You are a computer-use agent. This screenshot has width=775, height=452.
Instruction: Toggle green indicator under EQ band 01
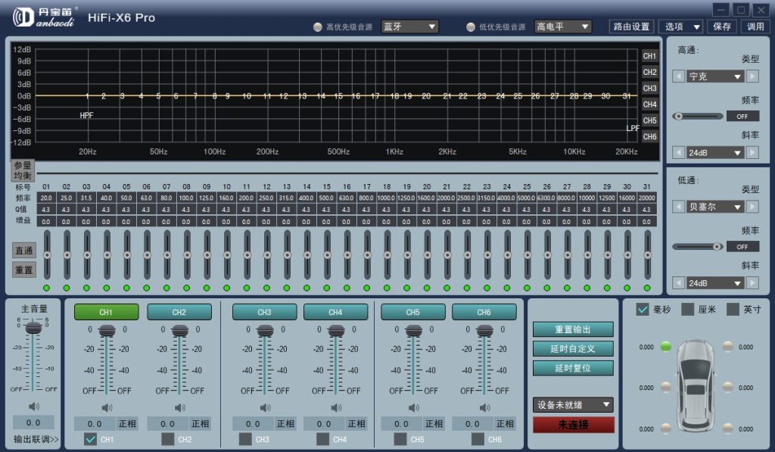[46, 288]
